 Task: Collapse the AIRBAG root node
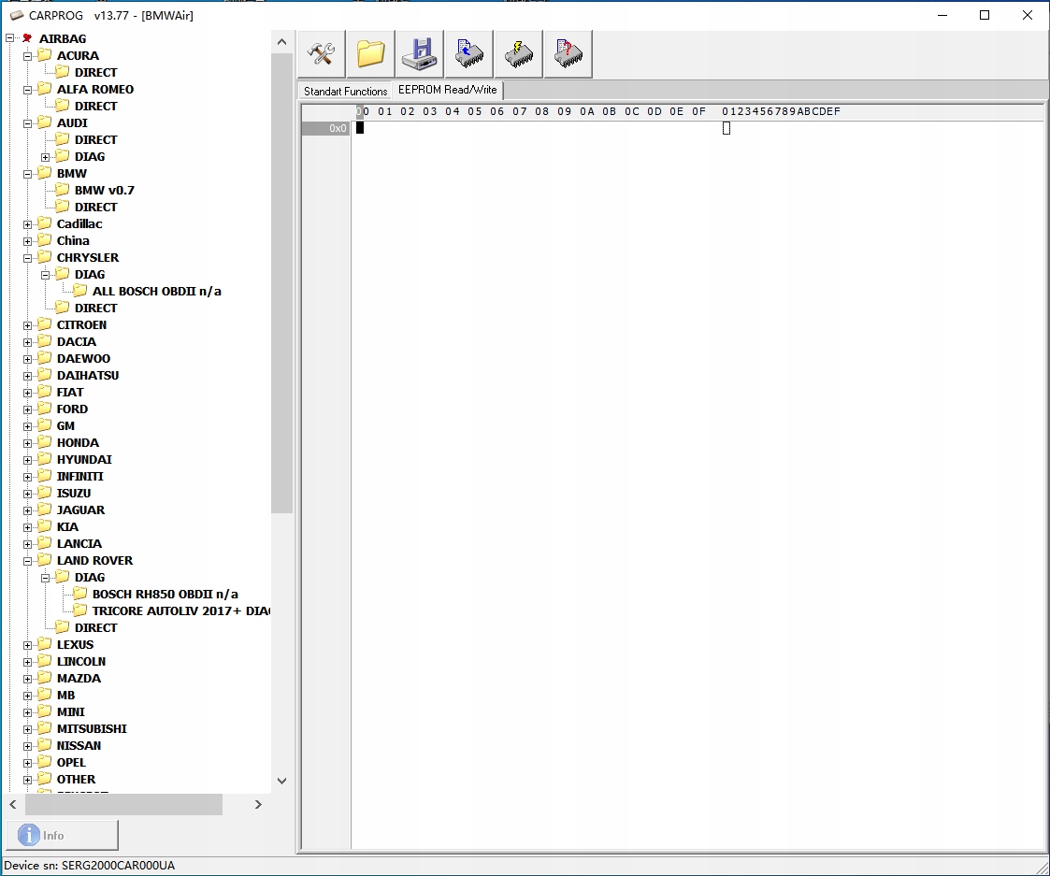(x=10, y=39)
